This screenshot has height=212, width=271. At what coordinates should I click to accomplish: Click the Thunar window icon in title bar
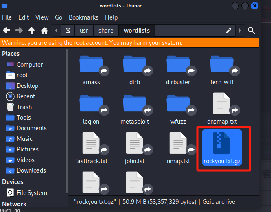4,6
